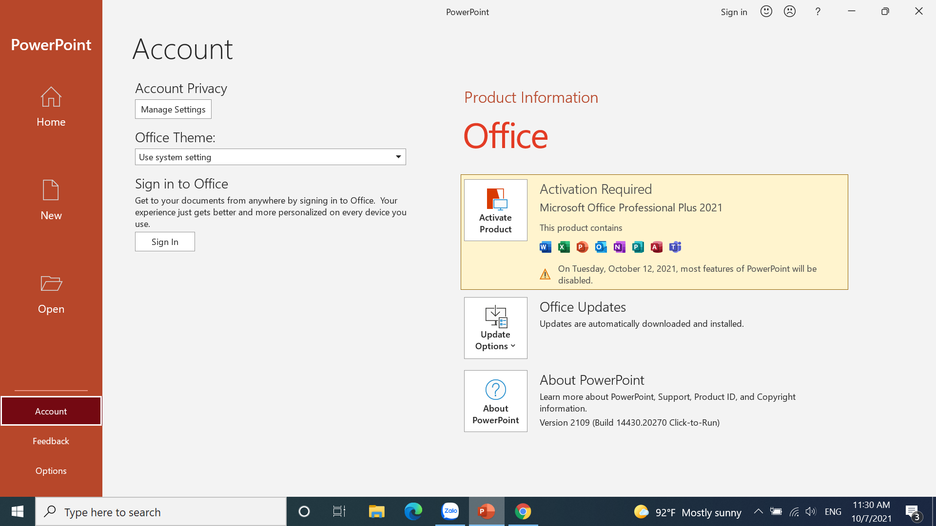The image size is (936, 526).
Task: Click Manage Settings button
Action: pyautogui.click(x=173, y=109)
